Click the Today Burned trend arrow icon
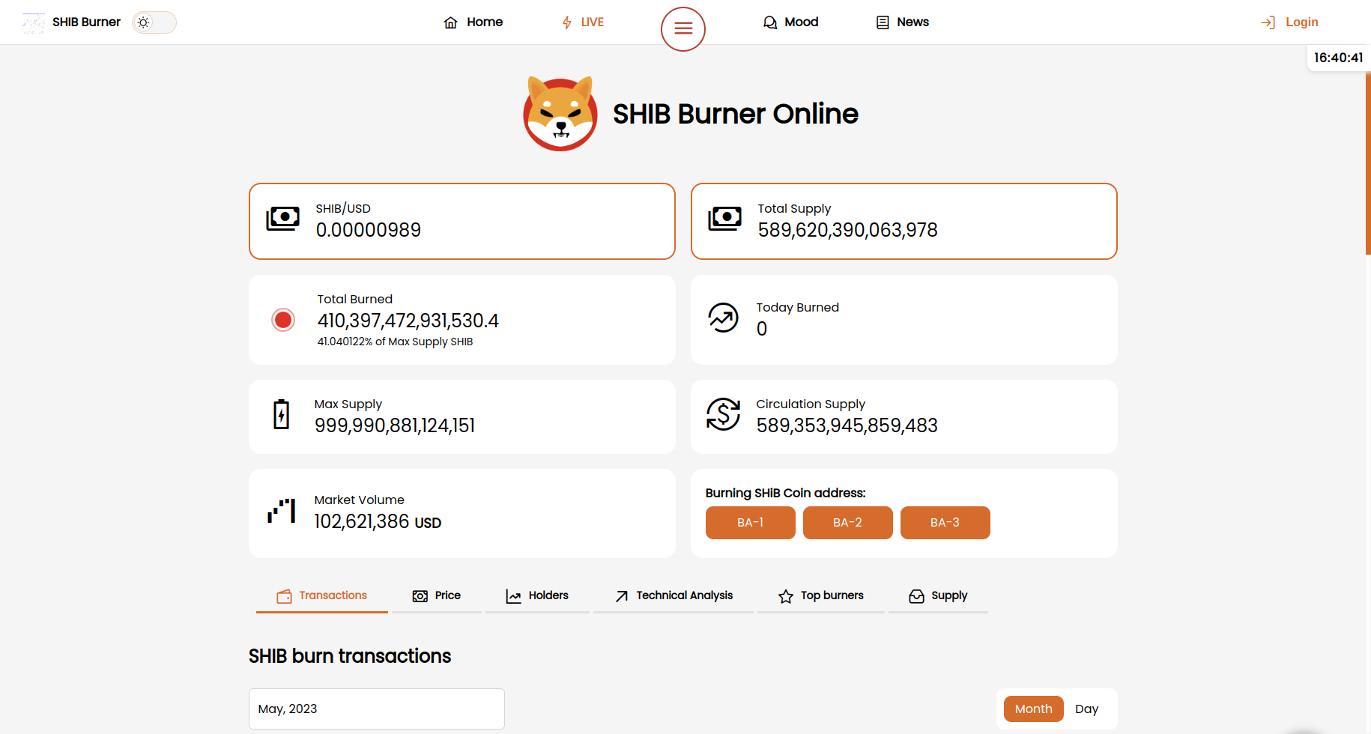This screenshot has width=1371, height=734. pyautogui.click(x=724, y=318)
